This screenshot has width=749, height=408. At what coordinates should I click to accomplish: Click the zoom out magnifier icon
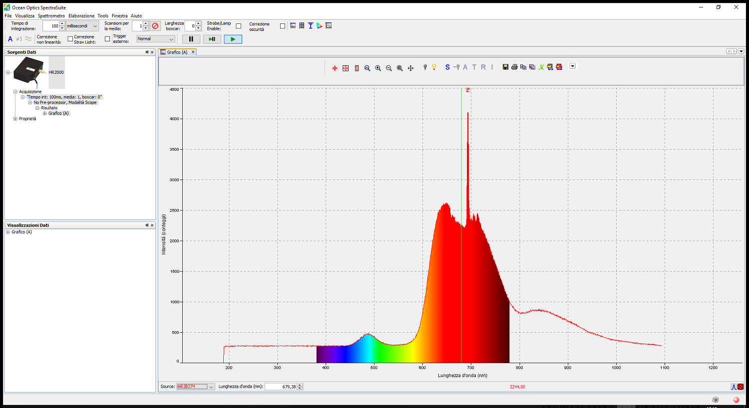[x=389, y=68]
